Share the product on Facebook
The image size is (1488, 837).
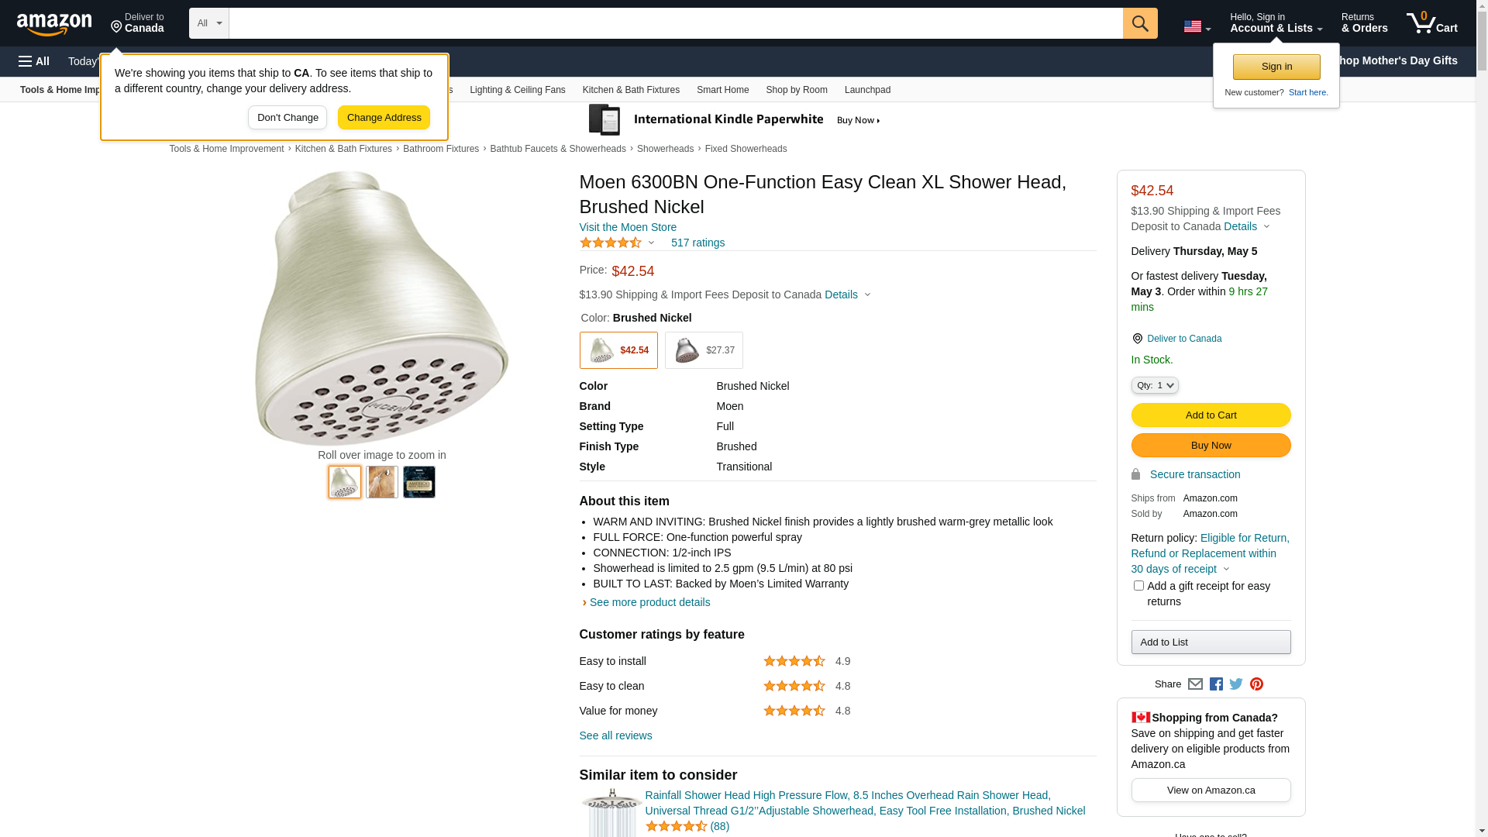pyautogui.click(x=1216, y=684)
